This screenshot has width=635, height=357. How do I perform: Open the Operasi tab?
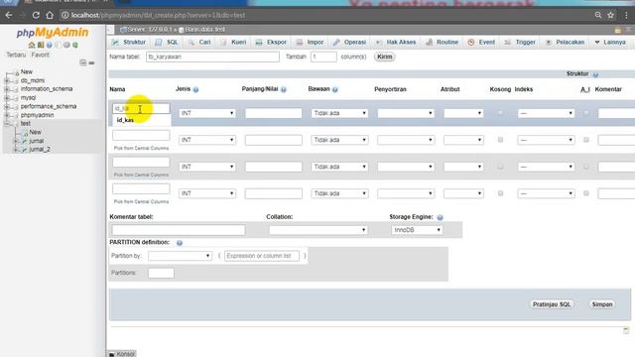coord(349,42)
